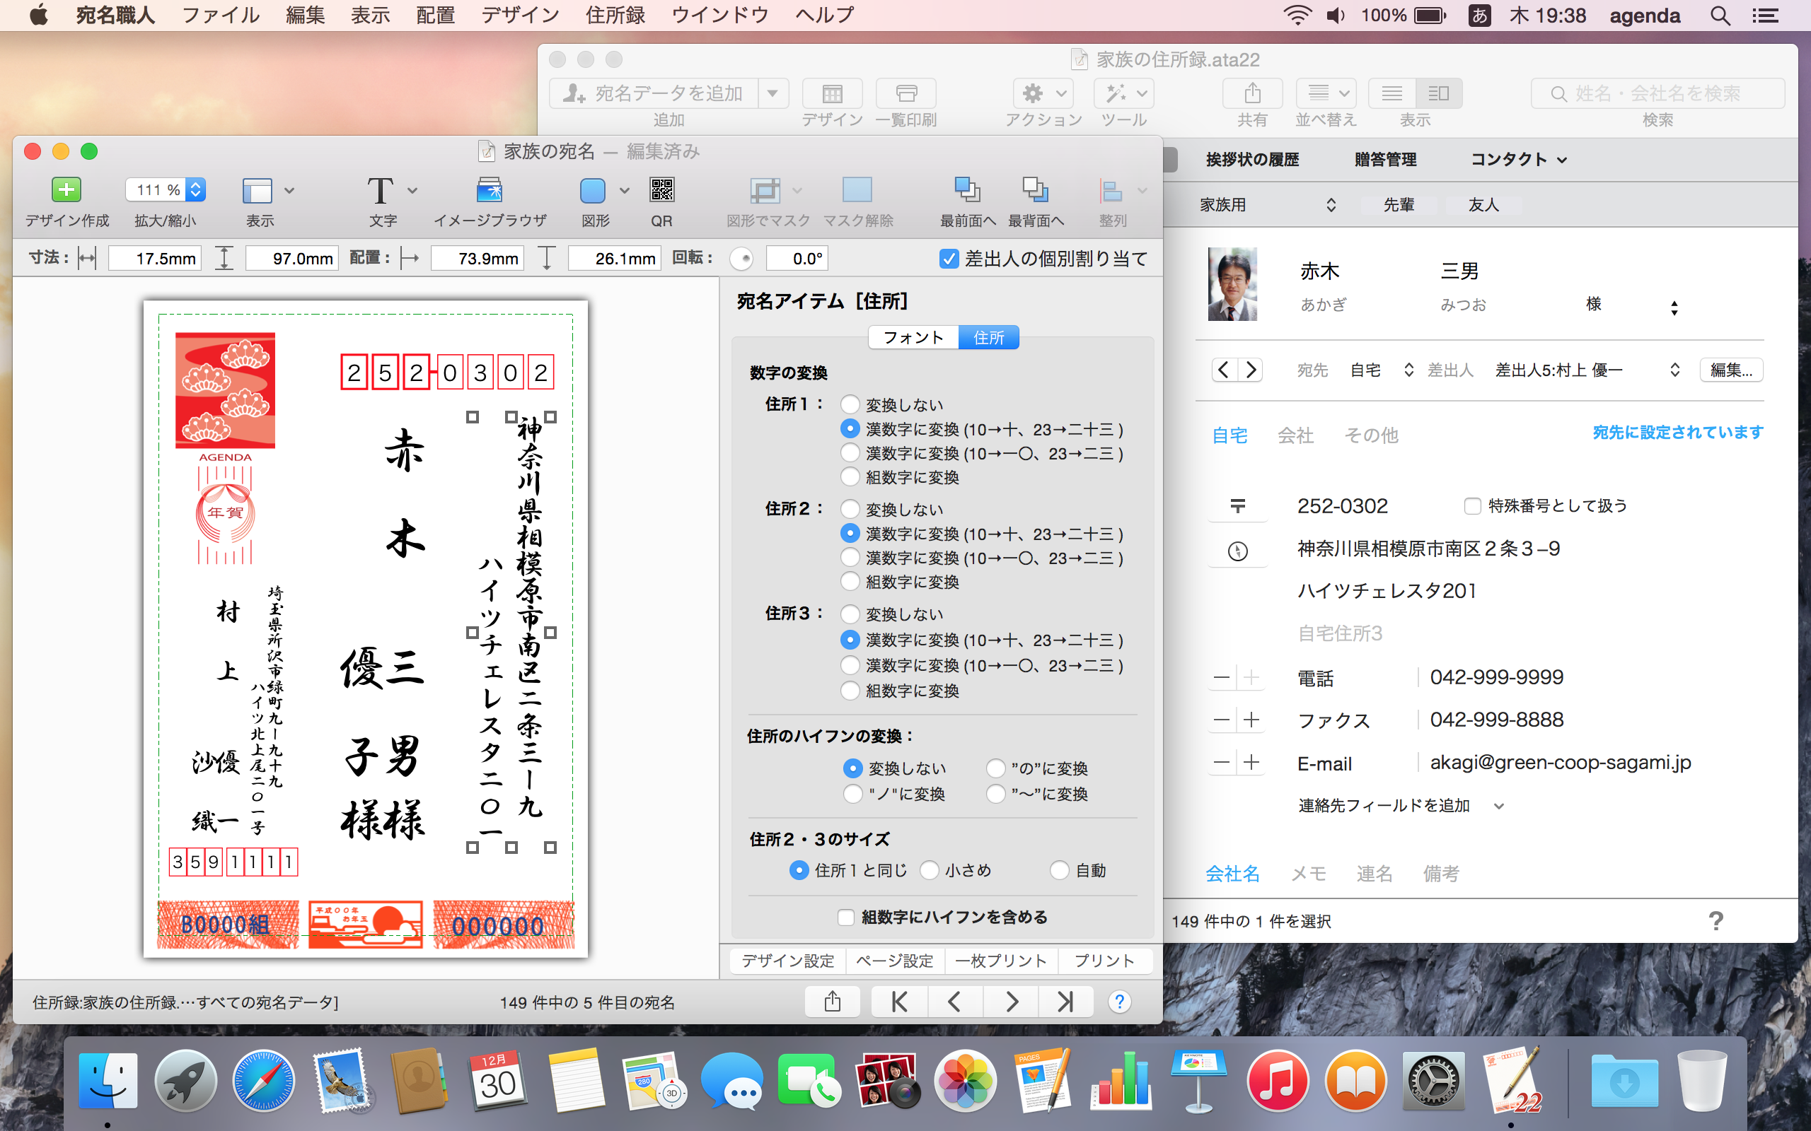Image resolution: width=1811 pixels, height=1131 pixels.
Task: Click the デザイン作成 green plus icon
Action: click(x=66, y=190)
